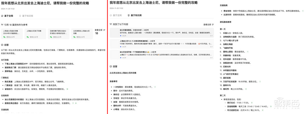Click panda icon beside 找到了以下内容
Image resolution: width=305 pixels, height=114 pixels.
coord(111,24)
